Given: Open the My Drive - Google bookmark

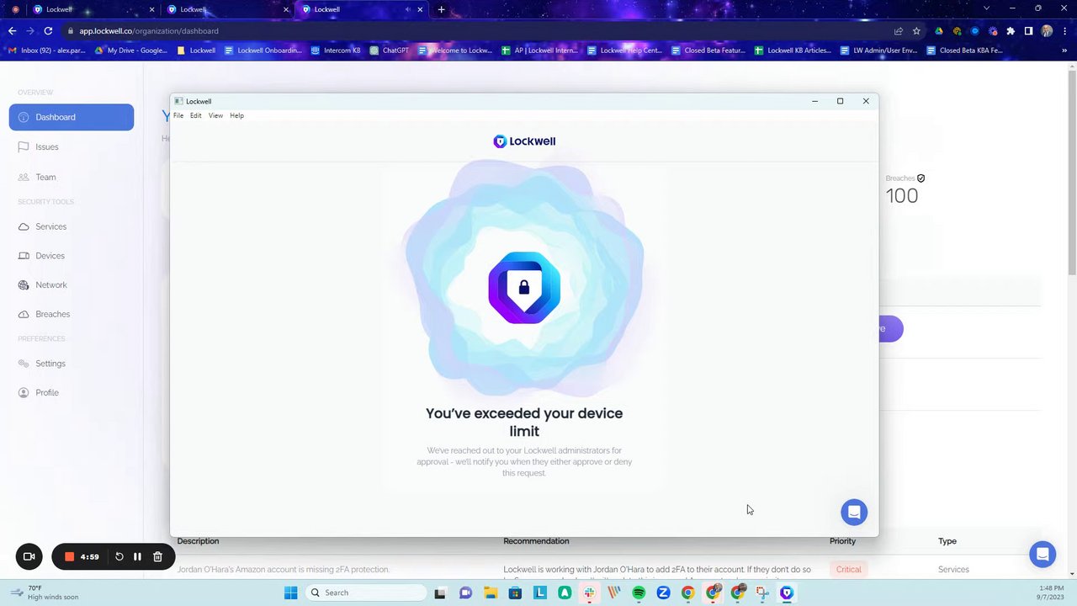Looking at the screenshot, I should [131, 50].
